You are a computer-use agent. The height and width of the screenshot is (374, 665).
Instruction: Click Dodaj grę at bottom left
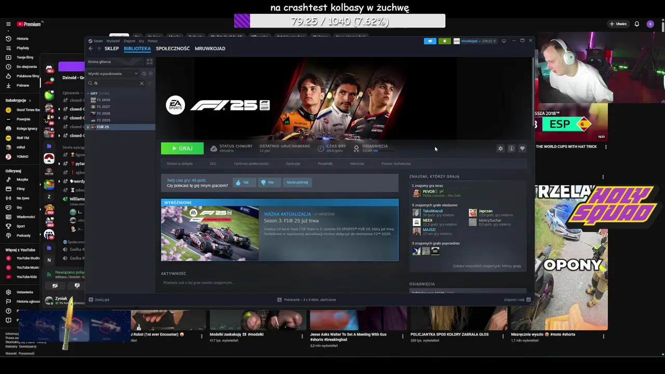pos(99,300)
